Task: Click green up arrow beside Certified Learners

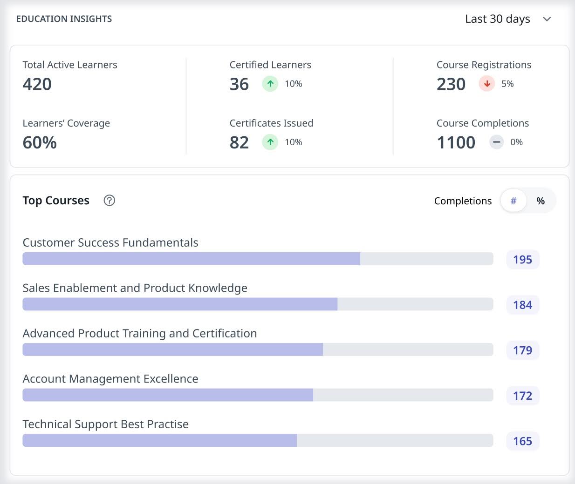Action: point(270,84)
